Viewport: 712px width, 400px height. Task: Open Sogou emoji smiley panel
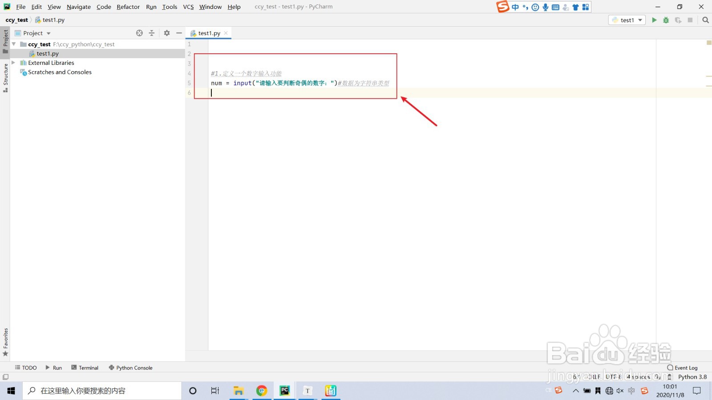(535, 7)
